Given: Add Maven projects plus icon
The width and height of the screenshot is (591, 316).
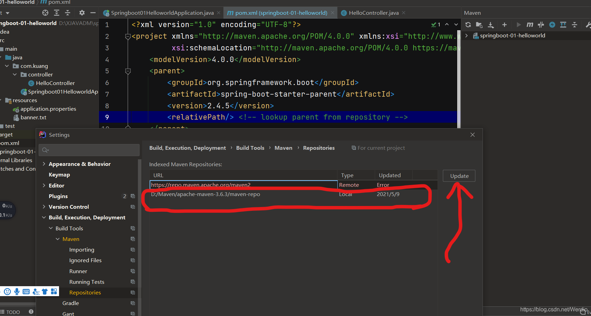Looking at the screenshot, I should click(505, 25).
